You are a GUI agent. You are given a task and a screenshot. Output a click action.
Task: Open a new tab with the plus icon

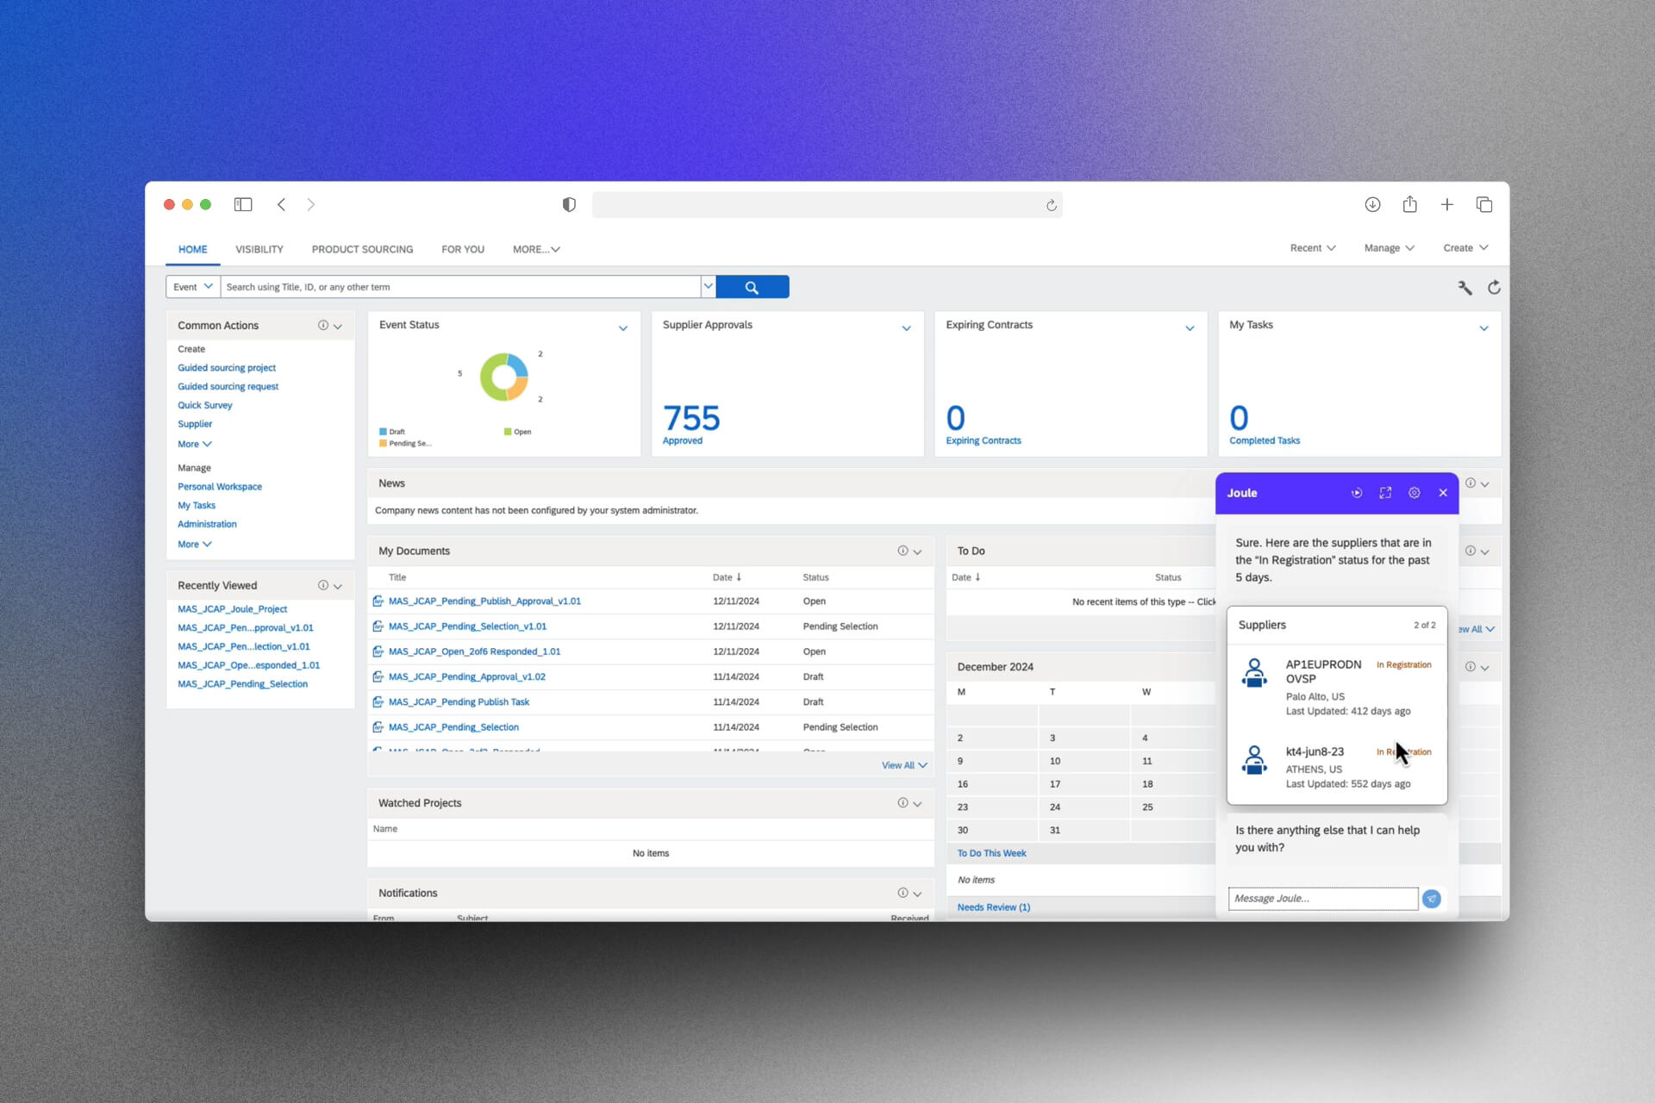tap(1446, 204)
